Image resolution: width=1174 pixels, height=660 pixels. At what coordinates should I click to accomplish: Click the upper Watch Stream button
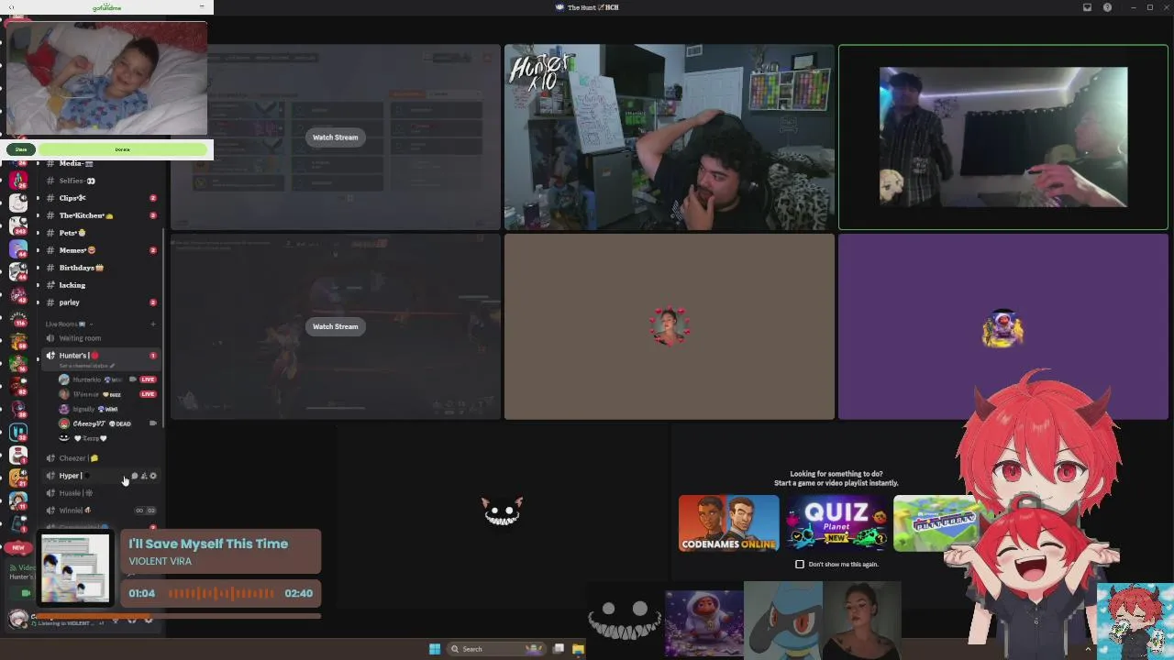[x=336, y=137]
